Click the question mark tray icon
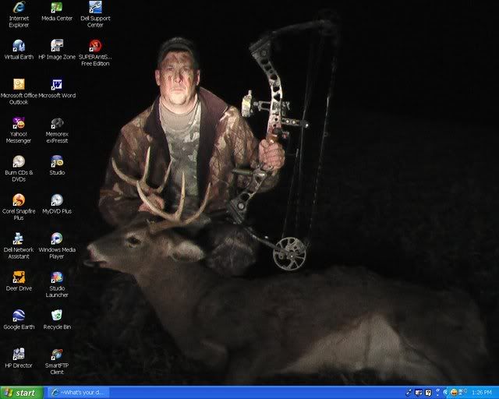Image resolution: width=499 pixels, height=399 pixels. 428,393
